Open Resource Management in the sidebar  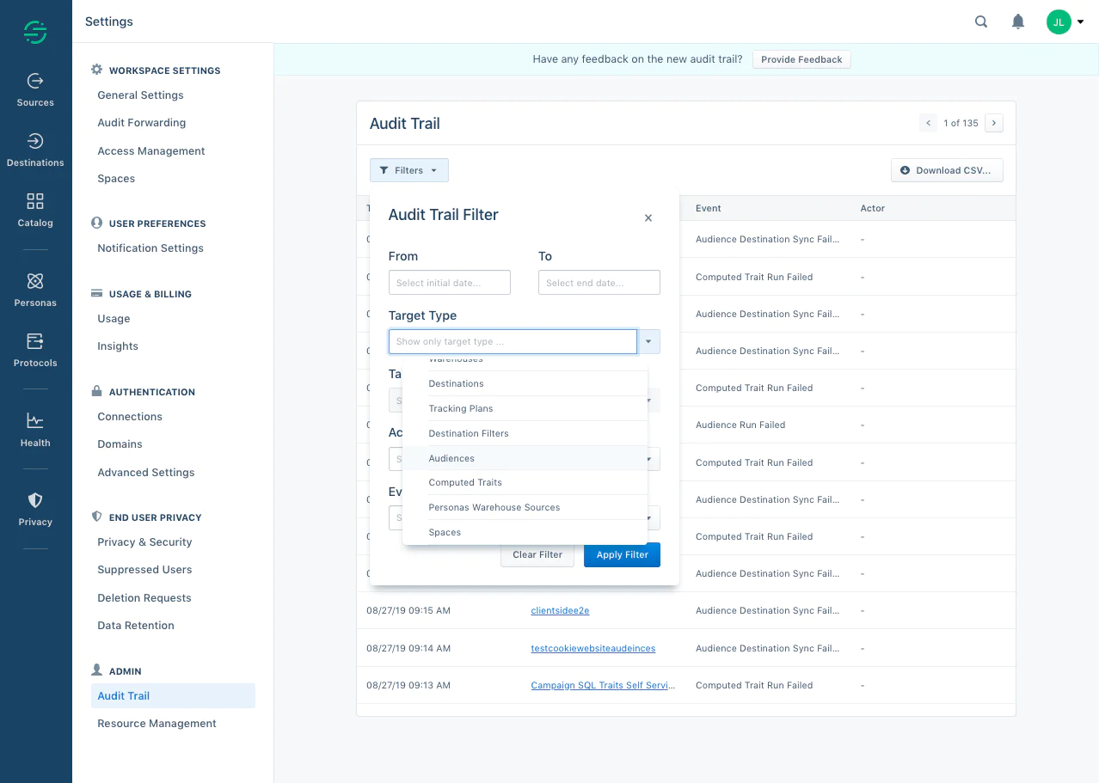coord(157,723)
